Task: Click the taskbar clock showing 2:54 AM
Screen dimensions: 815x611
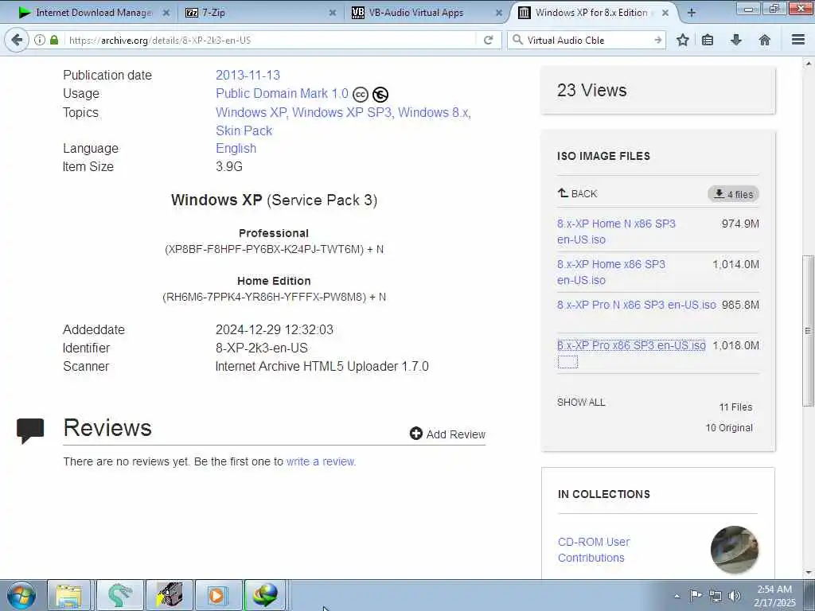Action: tap(774, 595)
